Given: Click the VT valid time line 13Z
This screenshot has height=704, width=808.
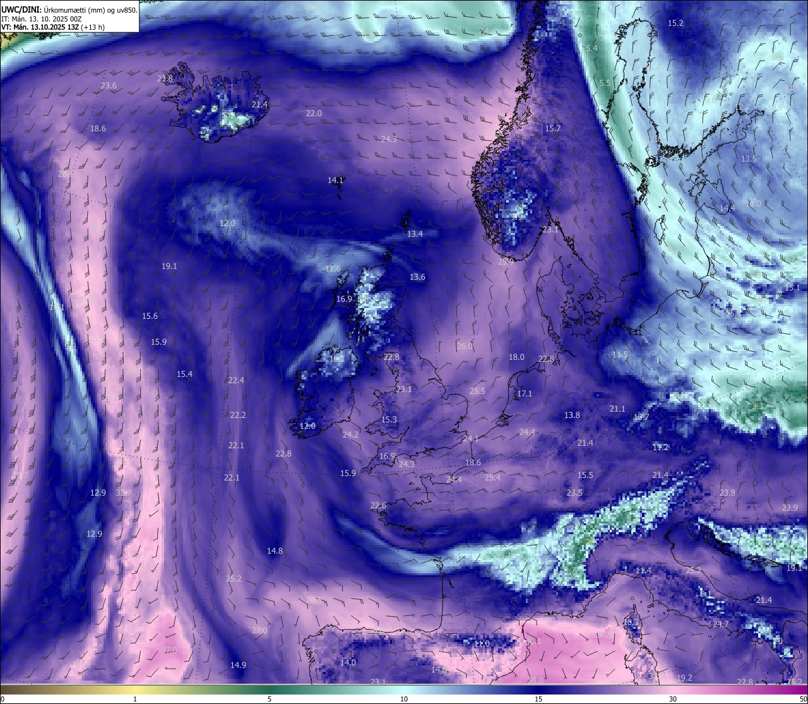Looking at the screenshot, I should tap(53, 27).
